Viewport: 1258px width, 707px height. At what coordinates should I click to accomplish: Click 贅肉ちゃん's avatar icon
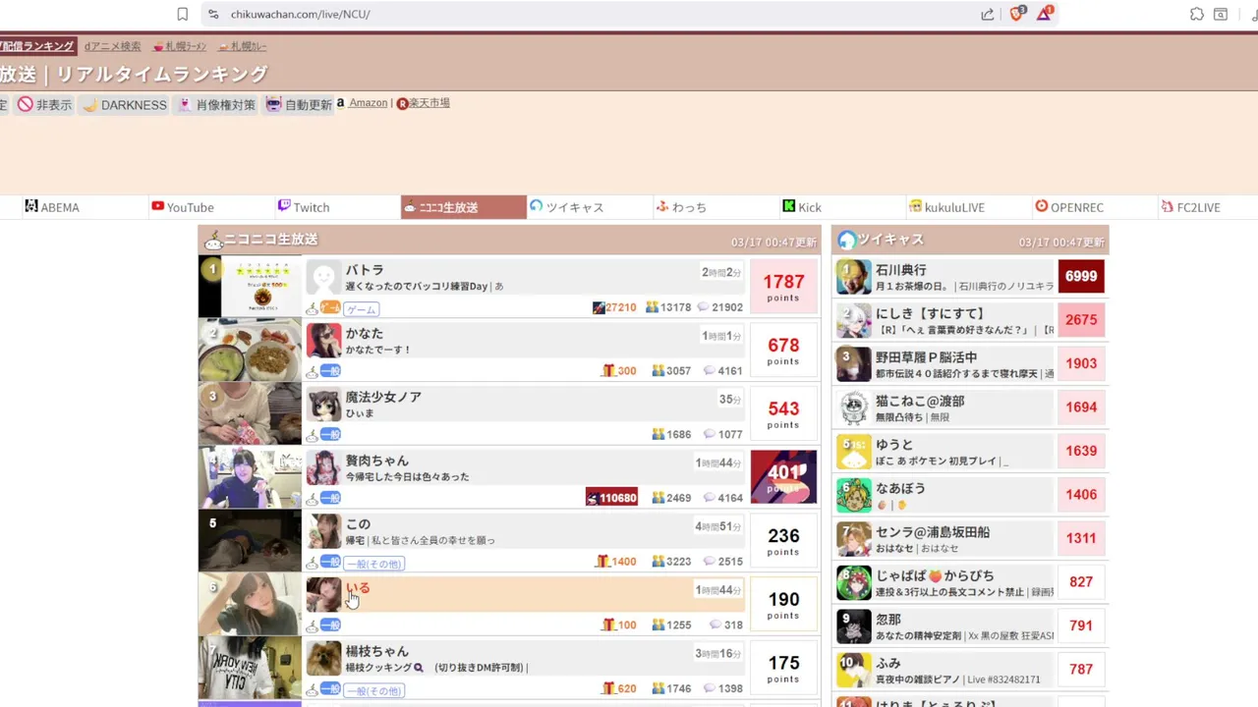coord(323,468)
